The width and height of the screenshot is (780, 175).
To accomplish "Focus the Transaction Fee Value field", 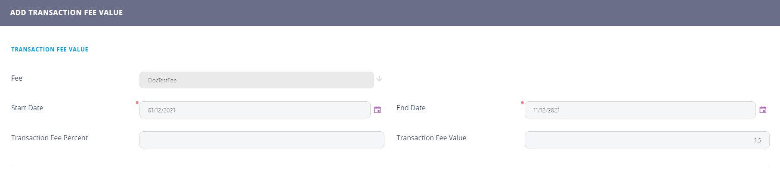I will click(646, 140).
